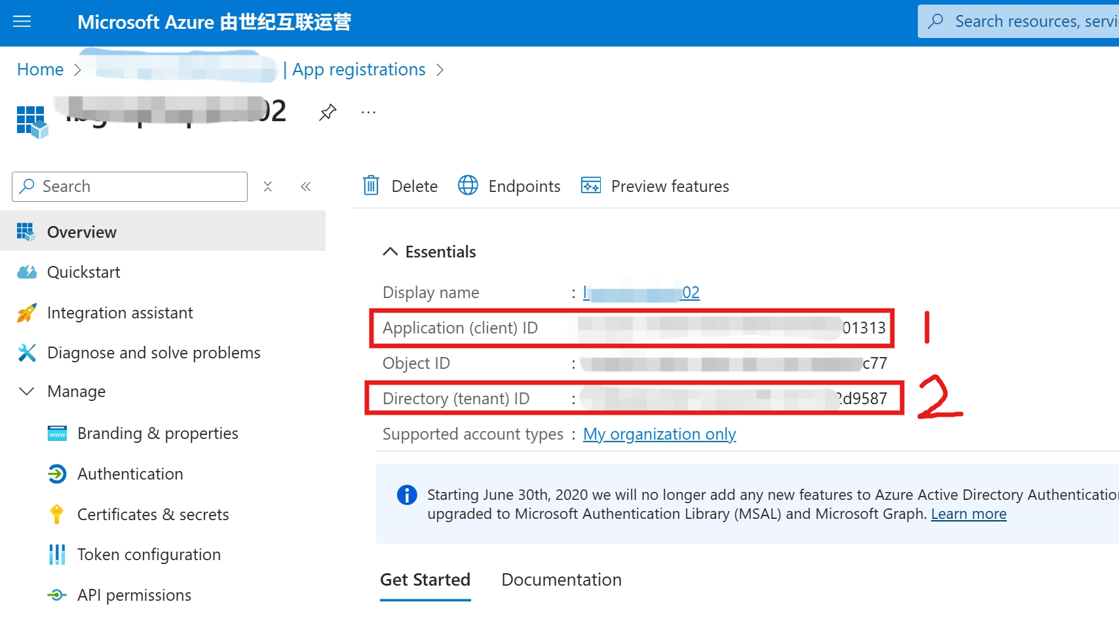This screenshot has height=625, width=1119.
Task: Open Integration assistant
Action: tap(120, 312)
